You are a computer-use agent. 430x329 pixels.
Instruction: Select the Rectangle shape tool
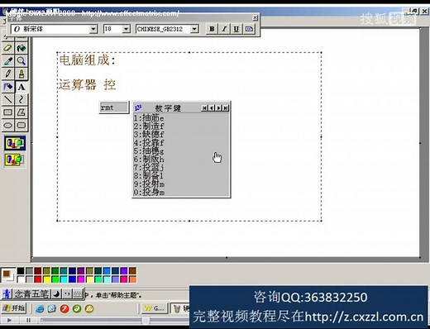click(x=8, y=112)
